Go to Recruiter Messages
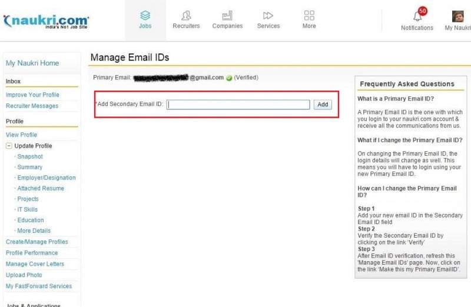Screen dimensions: 471x307 [x=32, y=106]
